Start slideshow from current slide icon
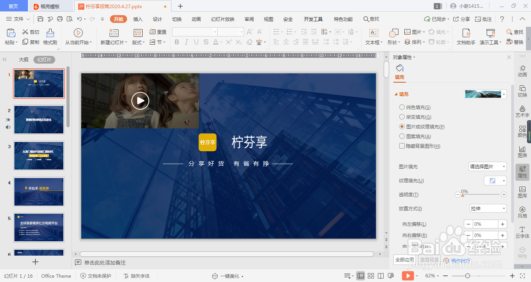Viewport: 531px width, 282px height. (x=78, y=33)
